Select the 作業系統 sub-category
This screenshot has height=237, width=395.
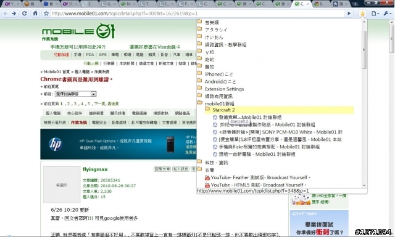pos(79,123)
